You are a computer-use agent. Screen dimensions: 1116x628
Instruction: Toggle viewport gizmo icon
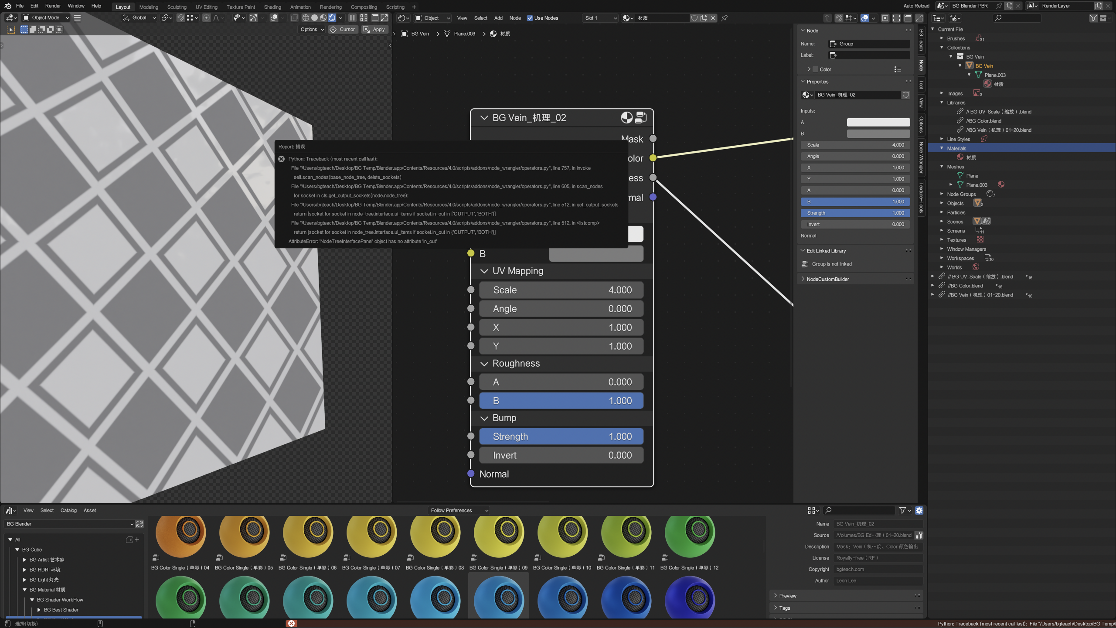(x=253, y=18)
